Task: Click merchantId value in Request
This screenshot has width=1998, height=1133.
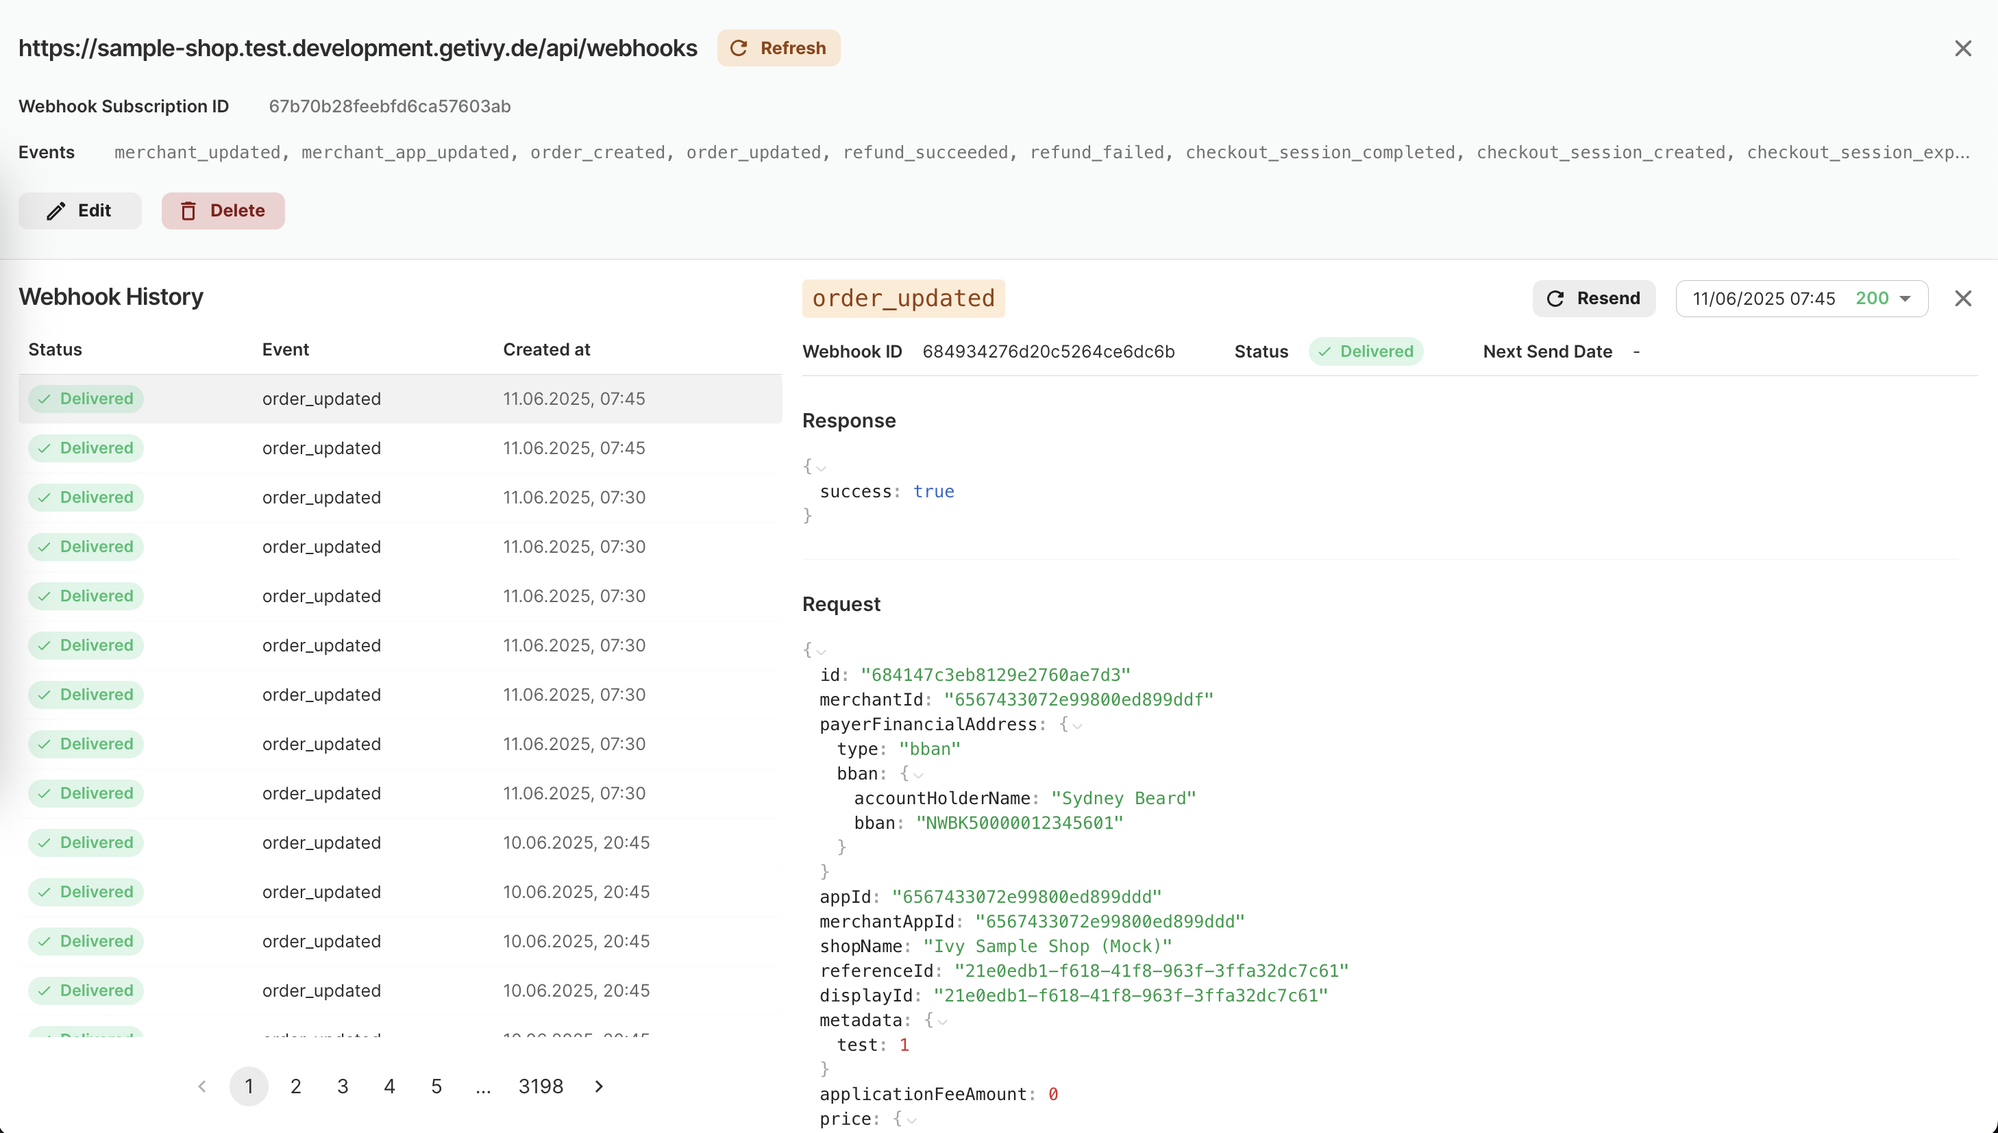Action: 1078,700
